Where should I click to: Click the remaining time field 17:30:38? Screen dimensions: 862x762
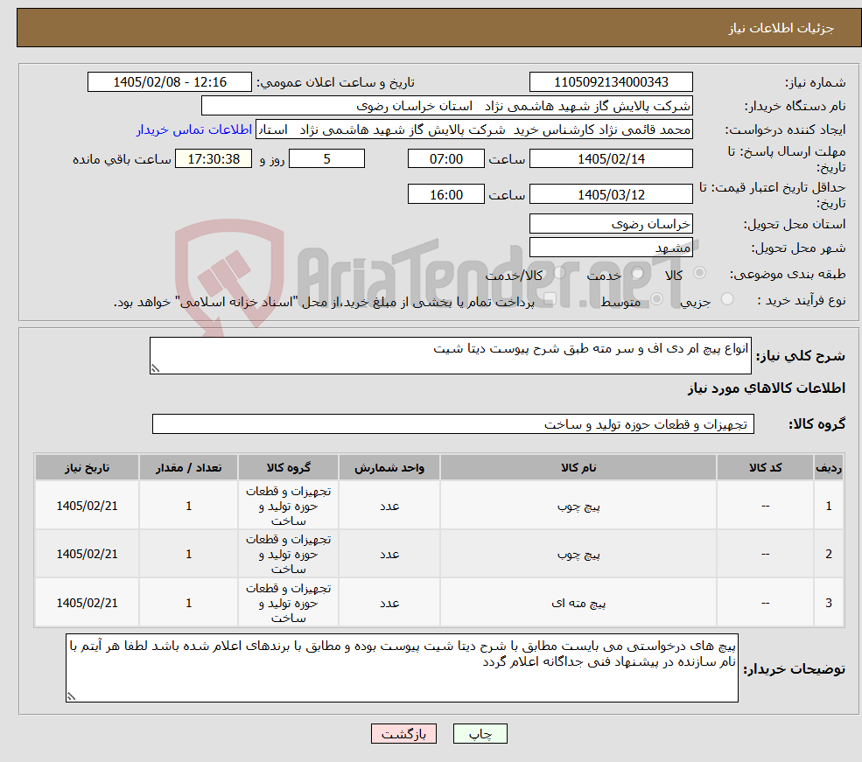214,159
